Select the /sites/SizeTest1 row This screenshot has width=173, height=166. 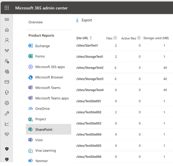point(123,46)
